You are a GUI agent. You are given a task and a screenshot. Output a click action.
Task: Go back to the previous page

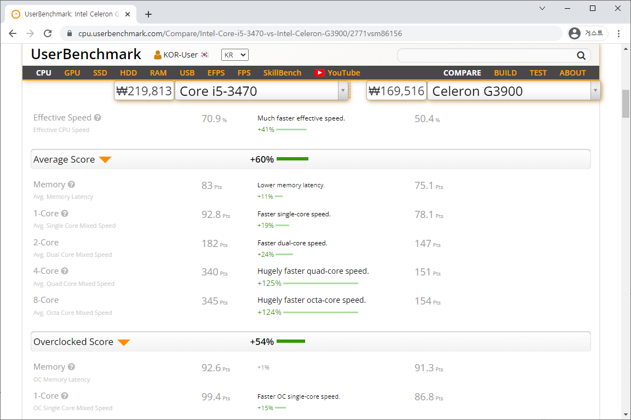click(13, 33)
